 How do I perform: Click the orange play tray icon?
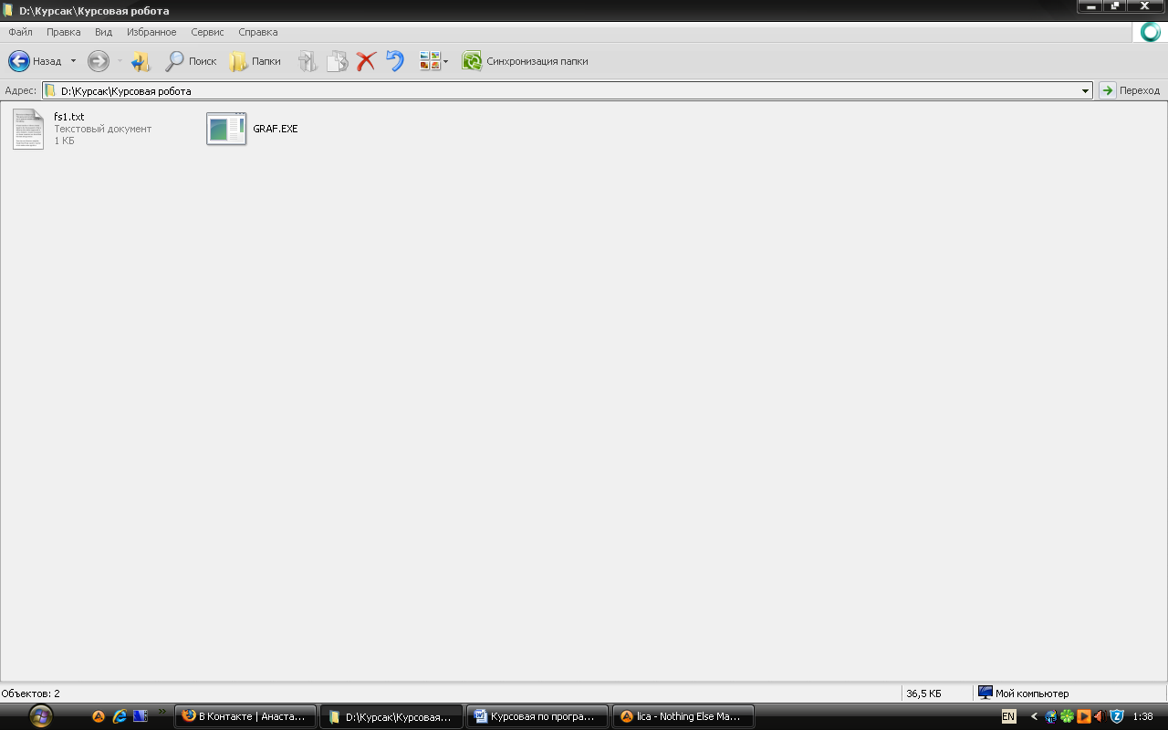[1084, 716]
